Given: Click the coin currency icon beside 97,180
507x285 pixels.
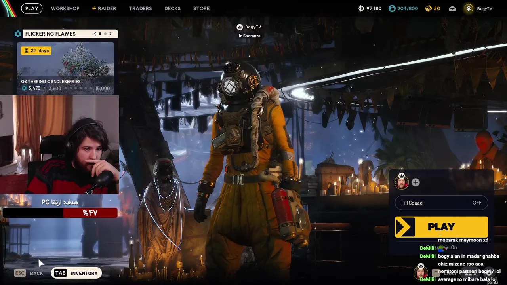Looking at the screenshot, I should [361, 8].
